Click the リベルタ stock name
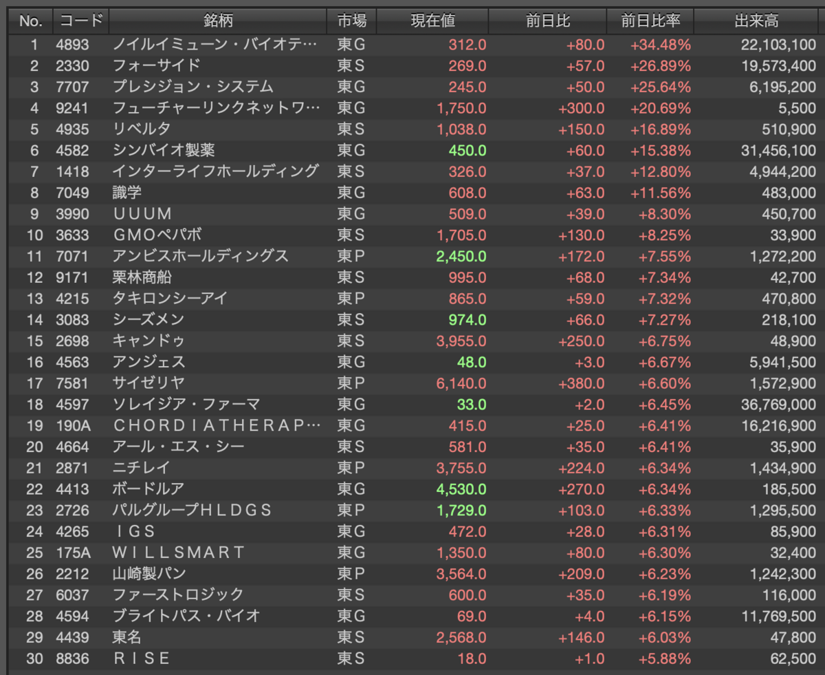This screenshot has width=825, height=675. 142,129
